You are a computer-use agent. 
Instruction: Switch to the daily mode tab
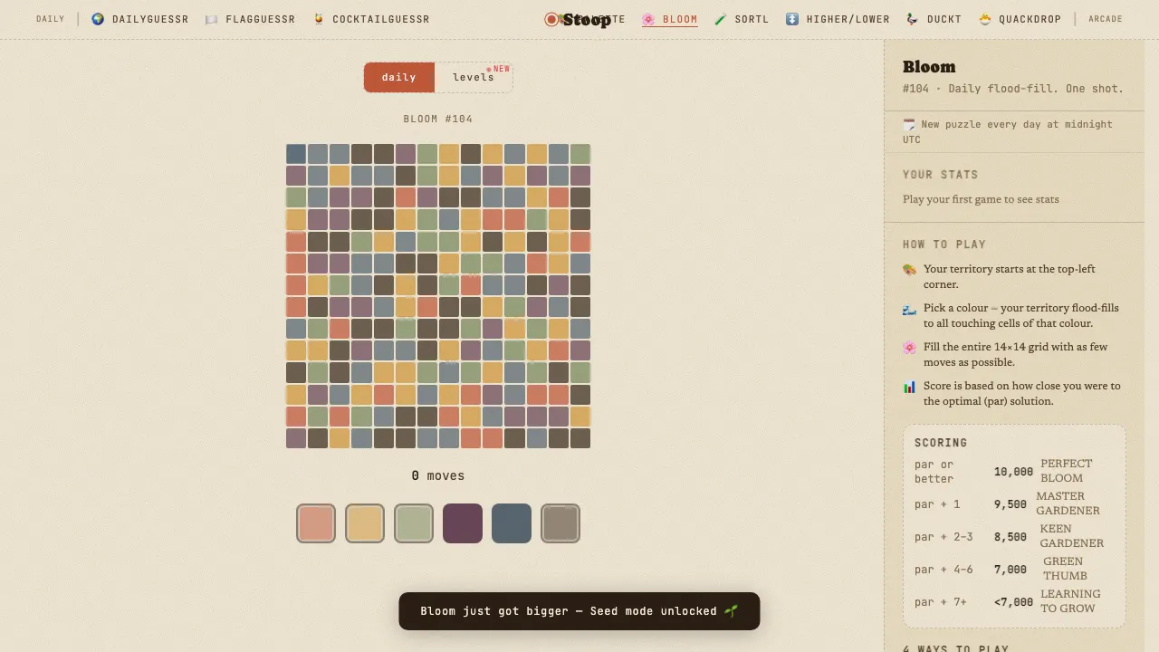[x=399, y=77]
